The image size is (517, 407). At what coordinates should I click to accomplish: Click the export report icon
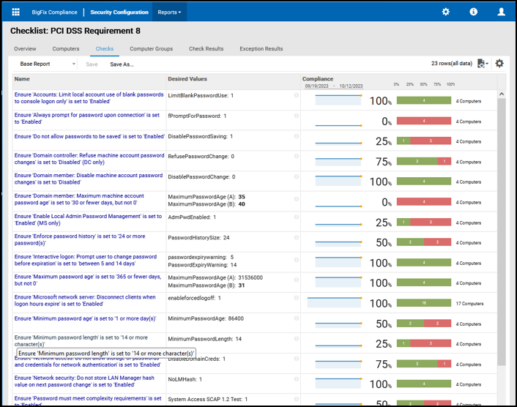tap(480, 64)
